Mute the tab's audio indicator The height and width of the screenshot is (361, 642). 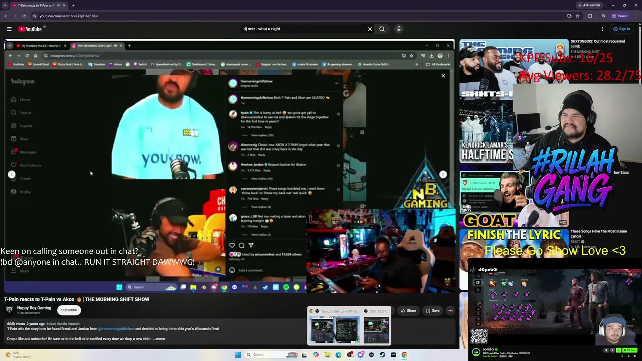point(58,5)
